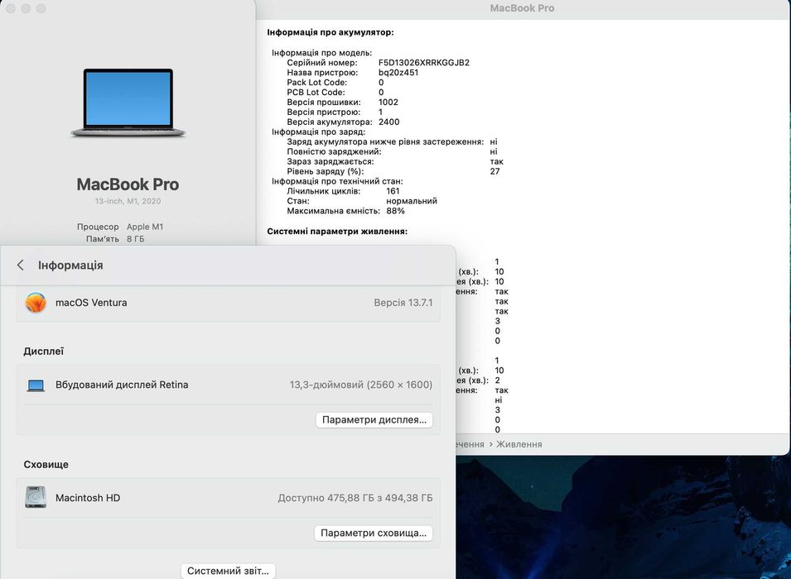Image resolution: width=791 pixels, height=579 pixels.
Task: Click Системні параметри живлення heading
Action: click(337, 232)
